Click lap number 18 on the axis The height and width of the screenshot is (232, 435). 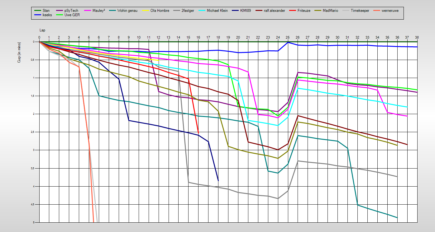tap(218, 38)
